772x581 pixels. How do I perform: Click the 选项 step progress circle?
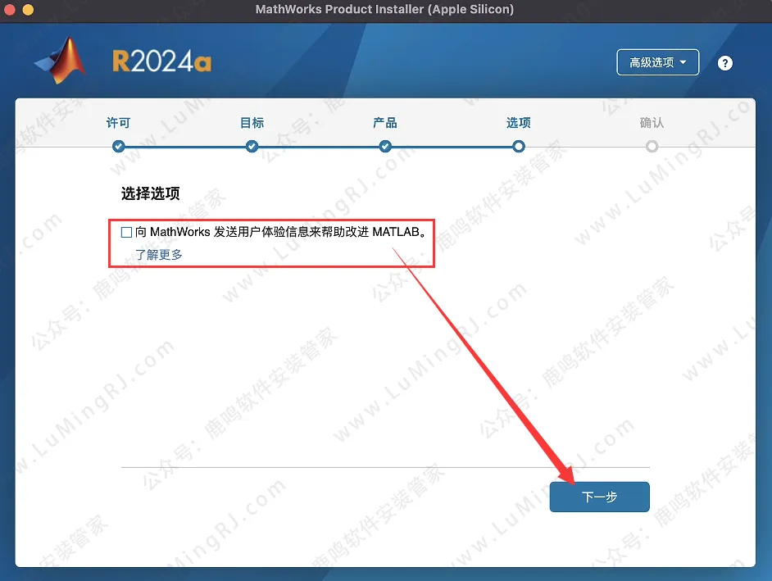coord(518,147)
